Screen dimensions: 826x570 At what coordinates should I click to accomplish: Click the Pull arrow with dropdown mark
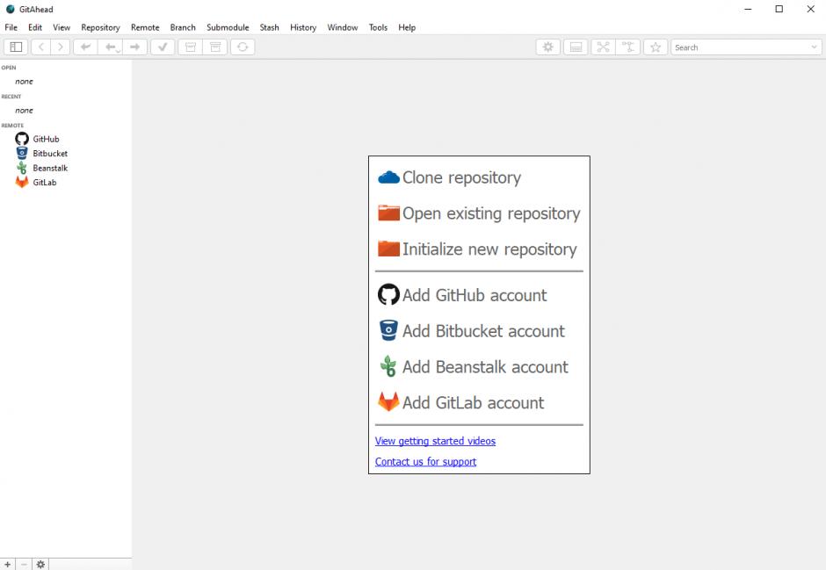[x=110, y=47]
